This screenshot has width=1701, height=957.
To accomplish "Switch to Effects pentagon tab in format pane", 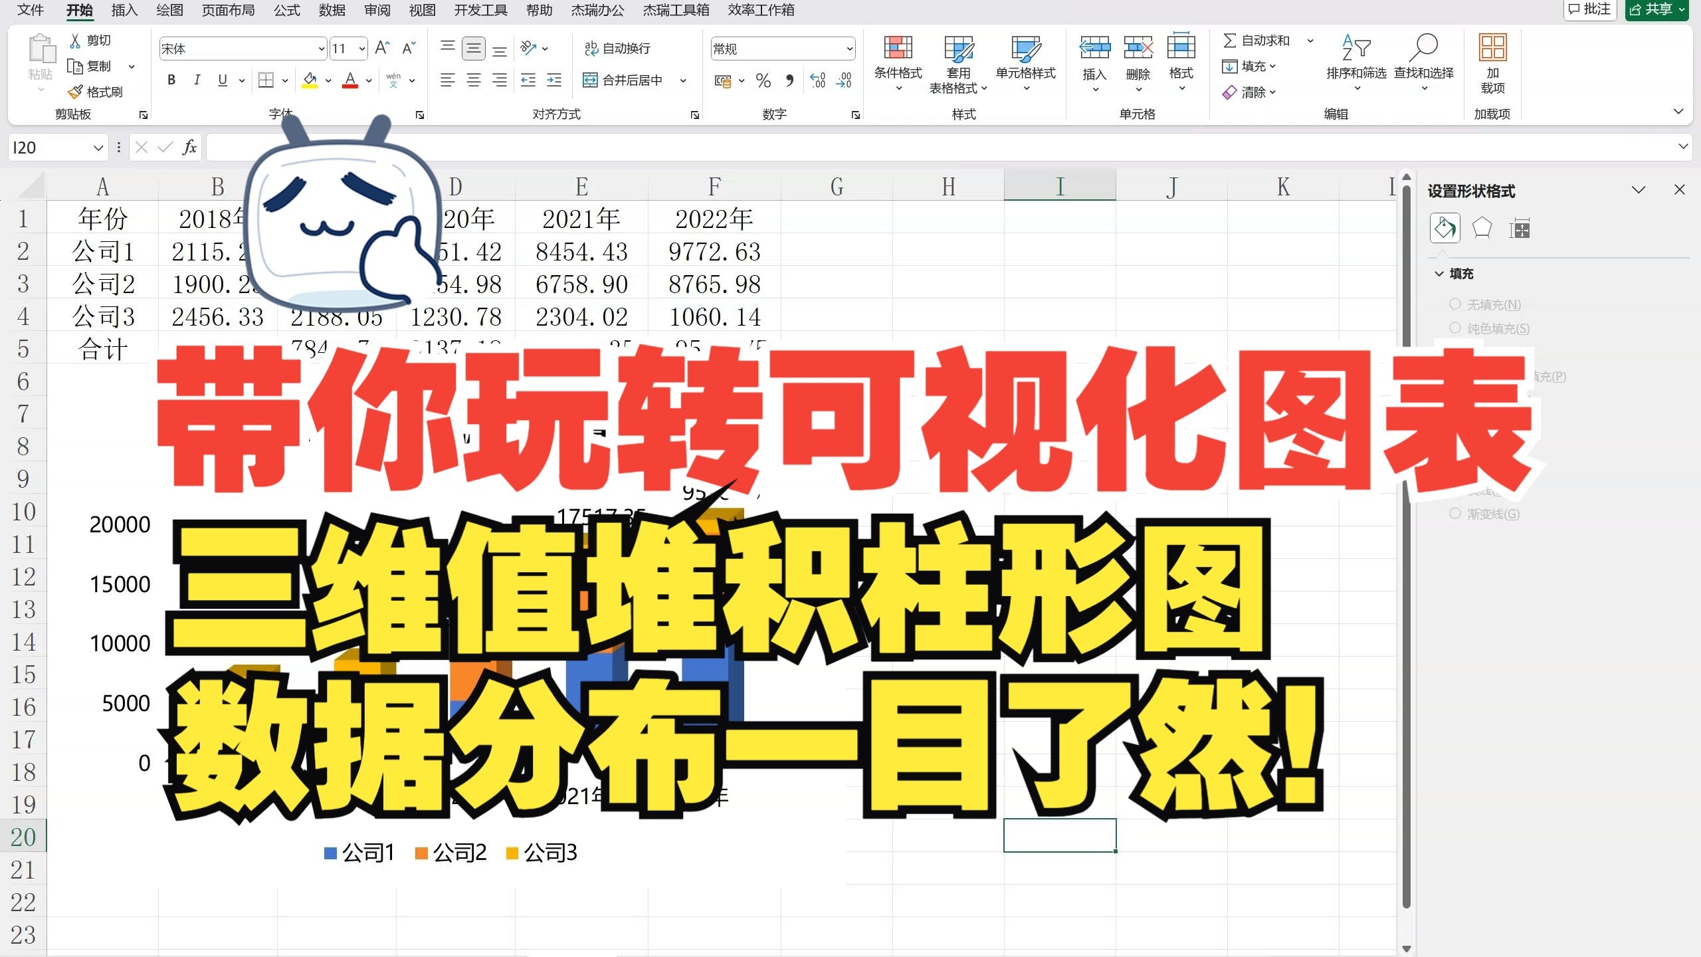I will coord(1482,229).
